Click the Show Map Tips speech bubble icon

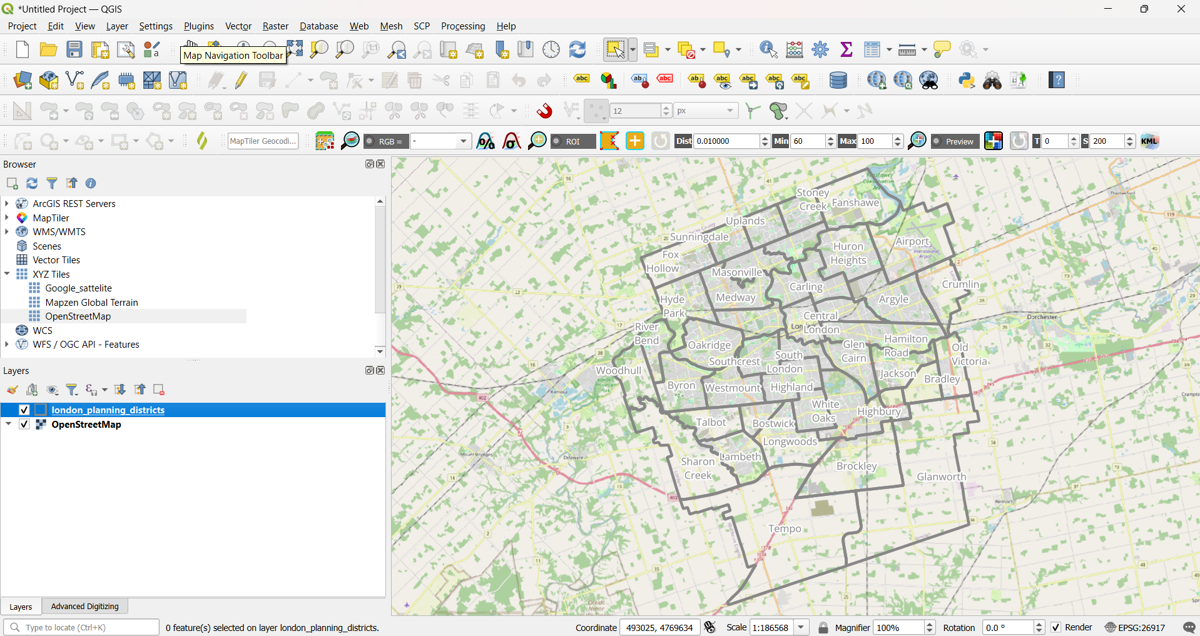pyautogui.click(x=941, y=49)
